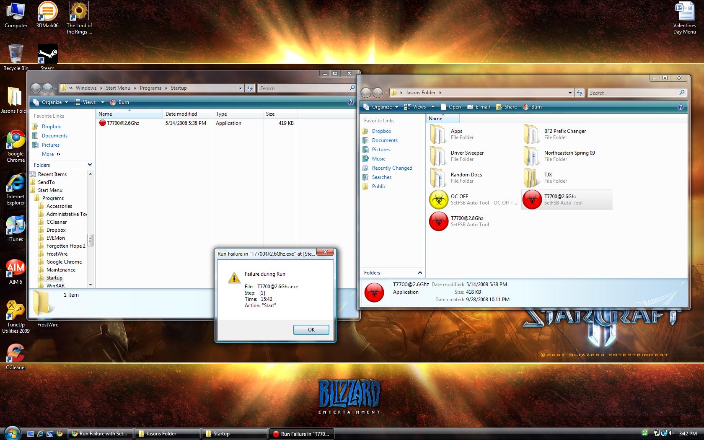Select OC OFF SetFSB tool in Jasons Folder
Viewport: 704px width, 440px height.
click(473, 199)
